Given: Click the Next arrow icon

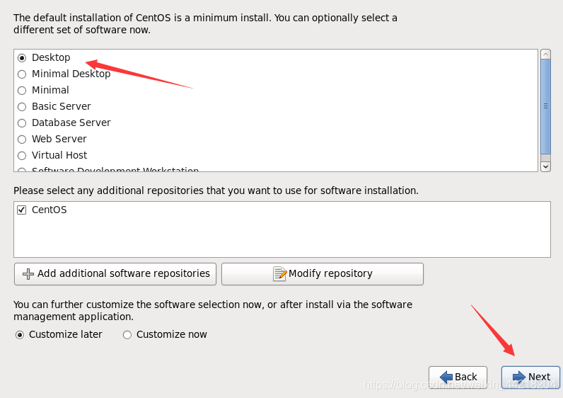Looking at the screenshot, I should [x=518, y=377].
